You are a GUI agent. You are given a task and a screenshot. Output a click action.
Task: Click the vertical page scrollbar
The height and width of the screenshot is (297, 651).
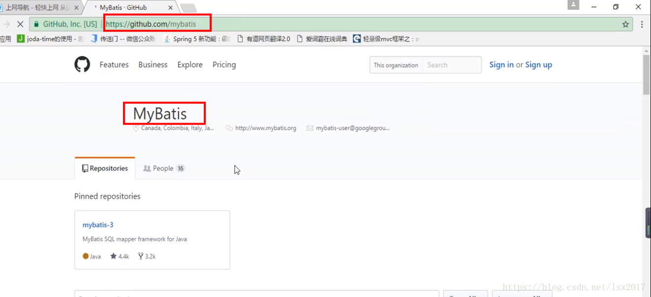647,74
